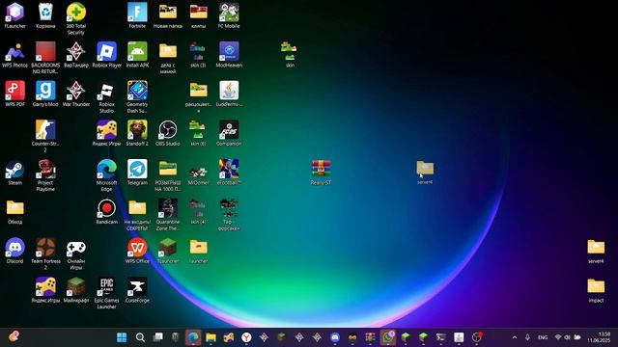
Task: Open File Explorer from the taskbar
Action: point(211,337)
